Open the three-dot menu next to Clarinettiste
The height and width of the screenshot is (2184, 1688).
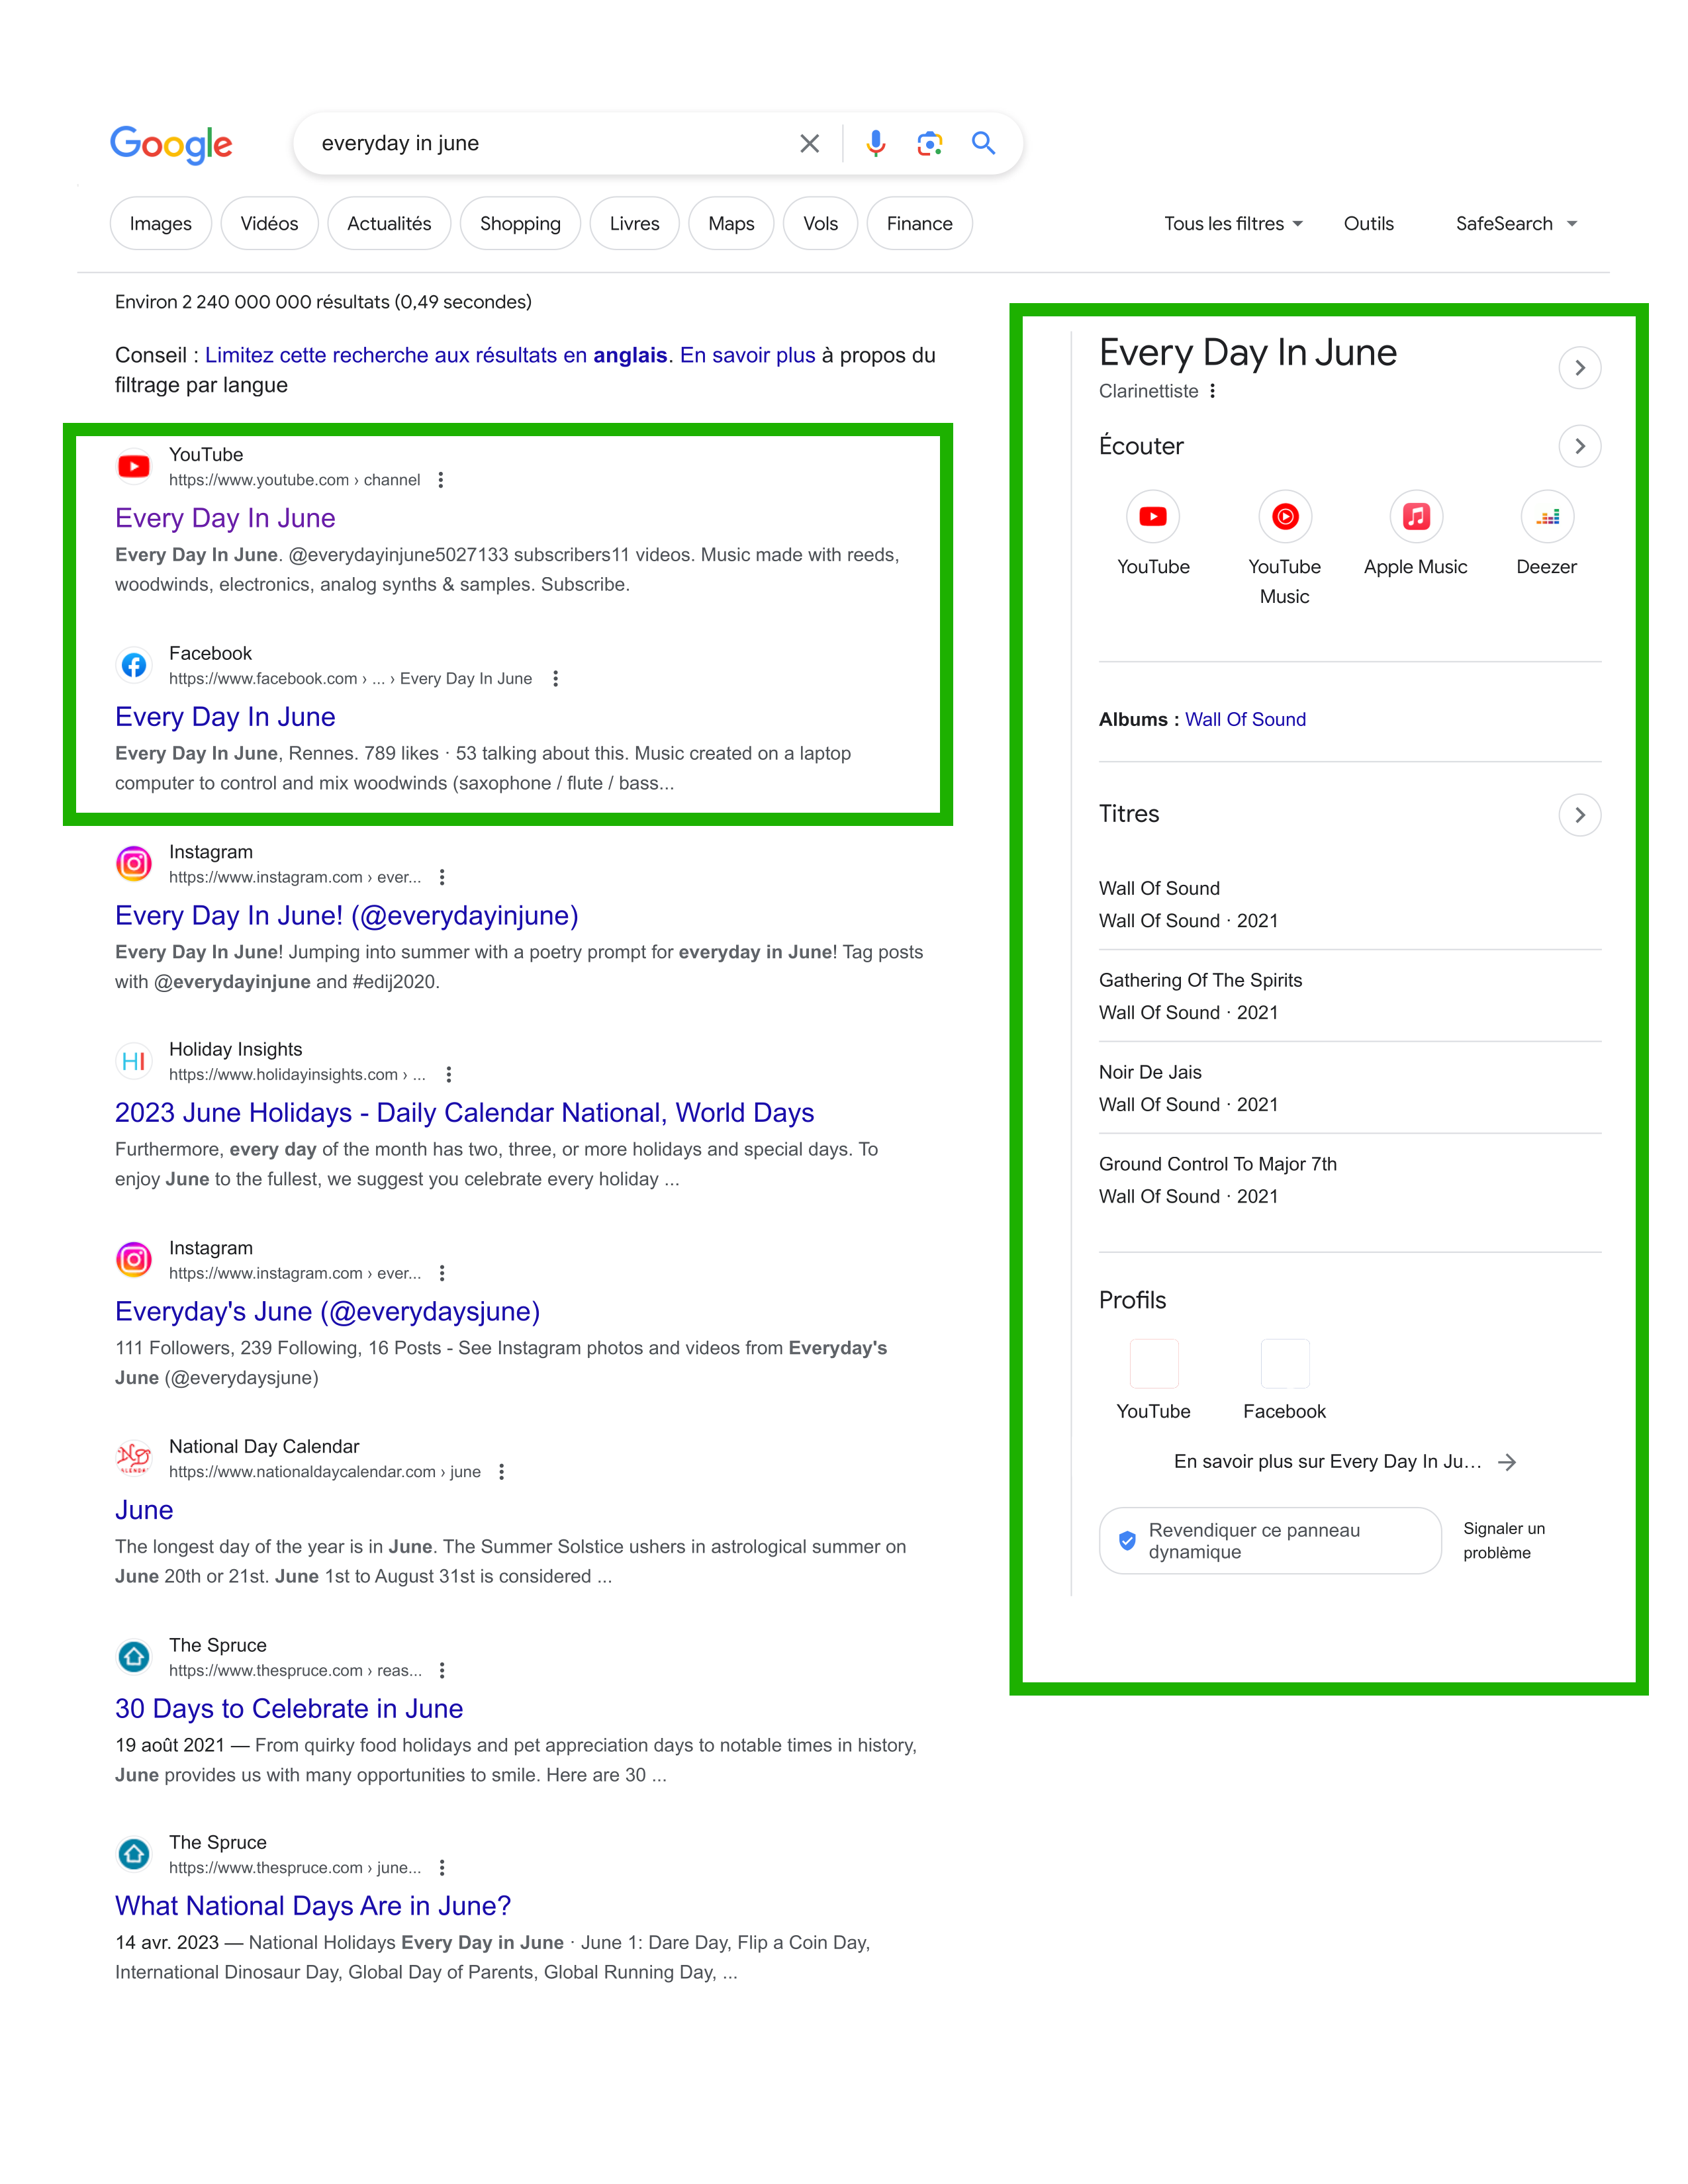click(x=1213, y=391)
